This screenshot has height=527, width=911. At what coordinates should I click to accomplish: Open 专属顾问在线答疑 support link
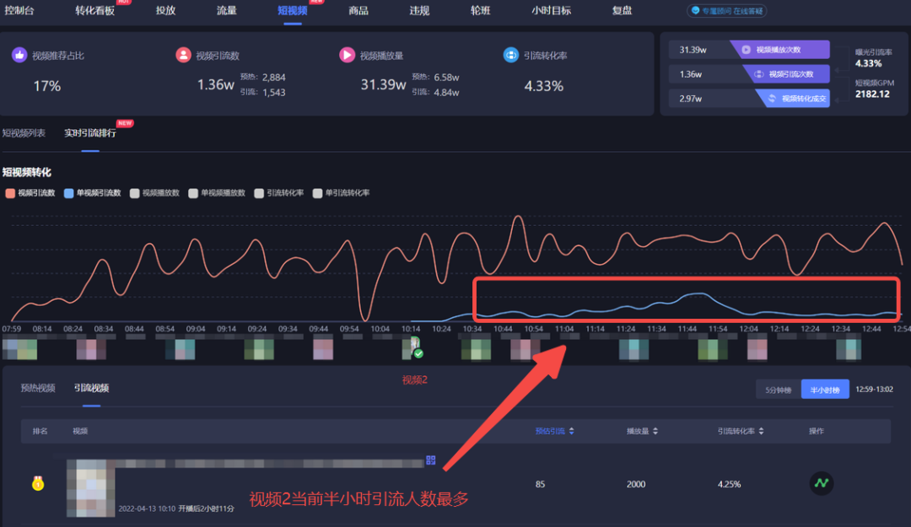click(x=726, y=11)
